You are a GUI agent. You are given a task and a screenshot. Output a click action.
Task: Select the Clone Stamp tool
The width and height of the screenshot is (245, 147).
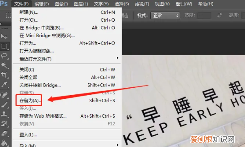coord(4,114)
